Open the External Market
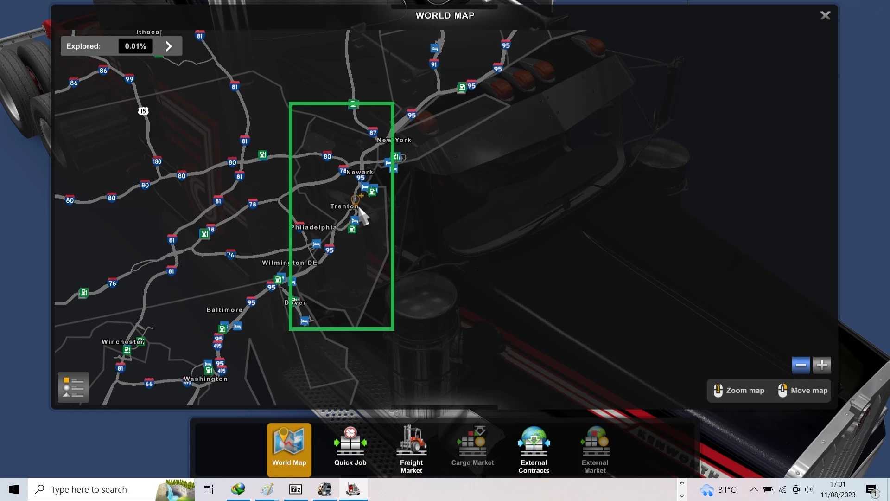 pos(595,449)
